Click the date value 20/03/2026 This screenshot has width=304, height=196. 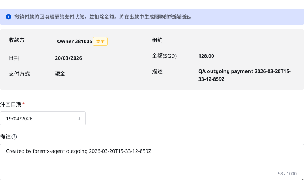[x=69, y=58]
